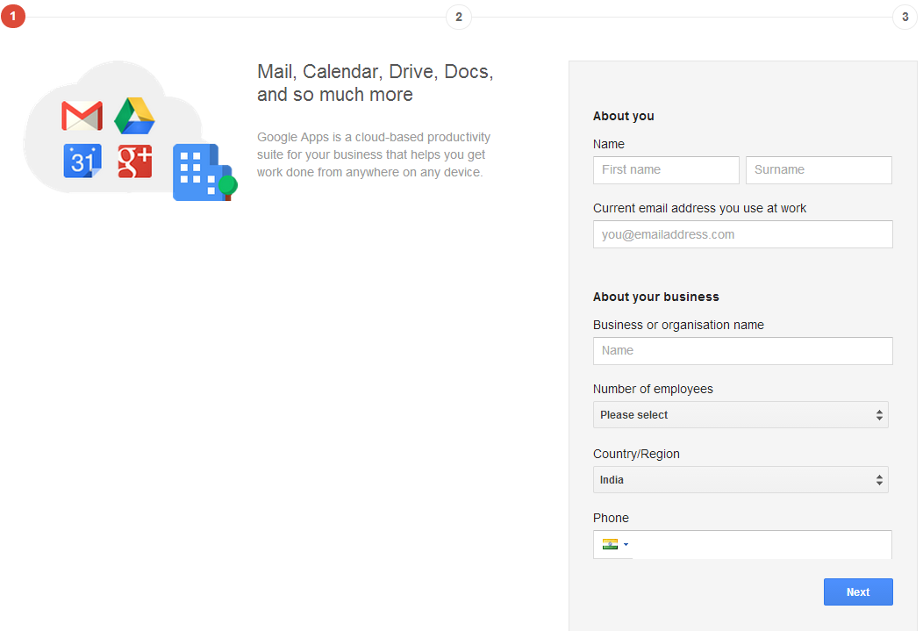This screenshot has width=923, height=631.
Task: Click the Google+ icon
Action: pos(134,161)
